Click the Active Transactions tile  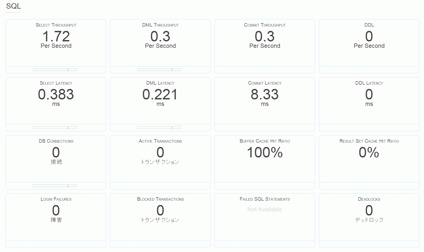pyautogui.click(x=160, y=162)
